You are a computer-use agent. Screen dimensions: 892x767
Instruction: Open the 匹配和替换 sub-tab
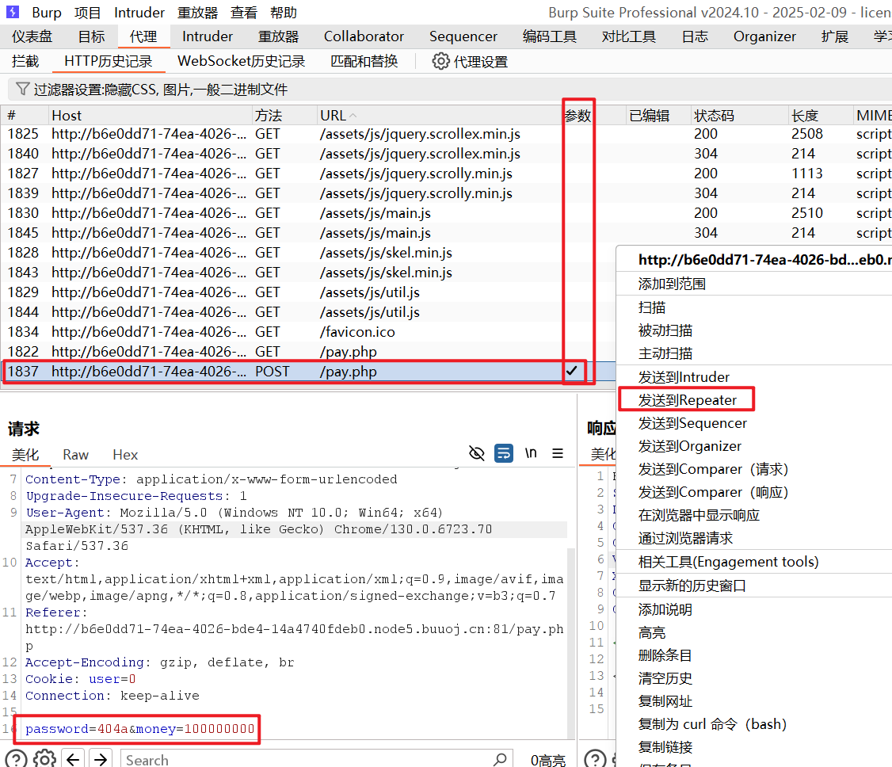(364, 61)
